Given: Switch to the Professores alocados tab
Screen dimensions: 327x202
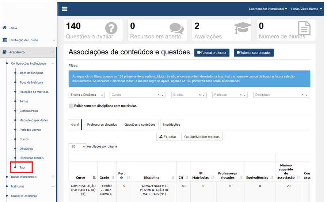Looking at the screenshot, I should coord(102,125).
